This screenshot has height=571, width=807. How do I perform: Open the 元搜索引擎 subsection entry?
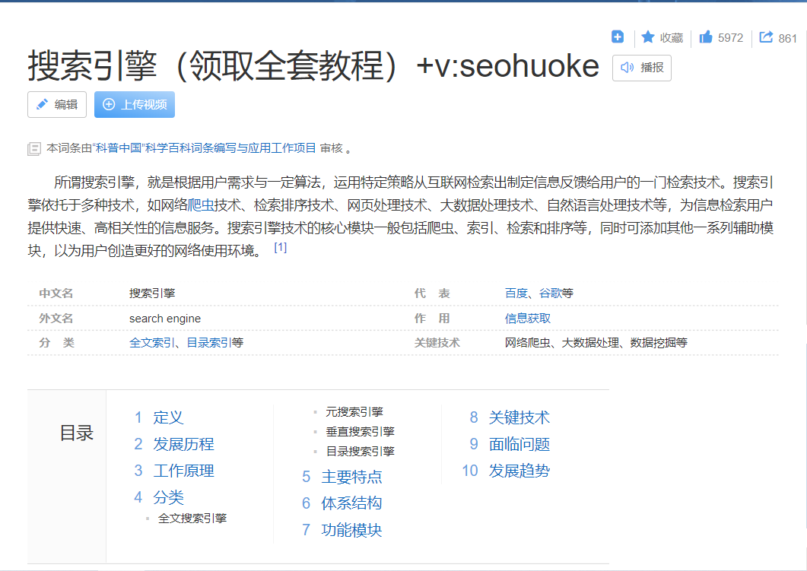pos(353,411)
